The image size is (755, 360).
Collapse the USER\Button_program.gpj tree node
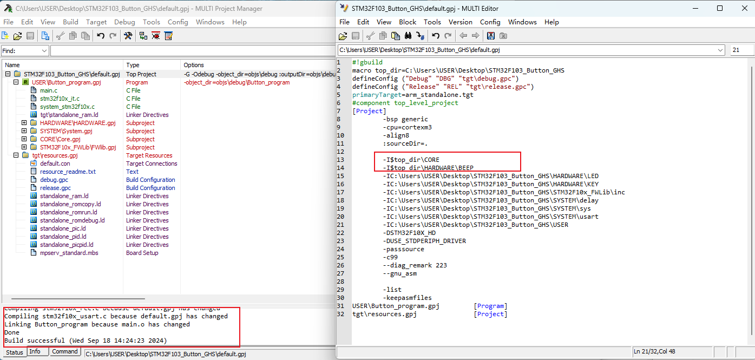16,82
